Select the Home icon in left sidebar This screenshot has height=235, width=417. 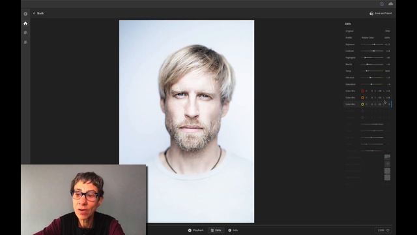click(25, 23)
